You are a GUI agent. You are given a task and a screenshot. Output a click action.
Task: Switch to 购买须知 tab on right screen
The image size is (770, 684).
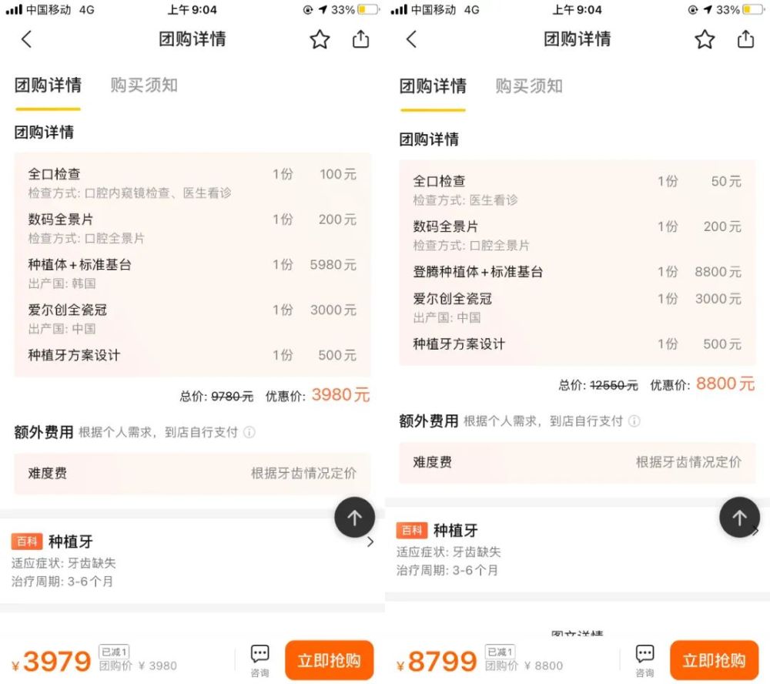click(x=529, y=86)
